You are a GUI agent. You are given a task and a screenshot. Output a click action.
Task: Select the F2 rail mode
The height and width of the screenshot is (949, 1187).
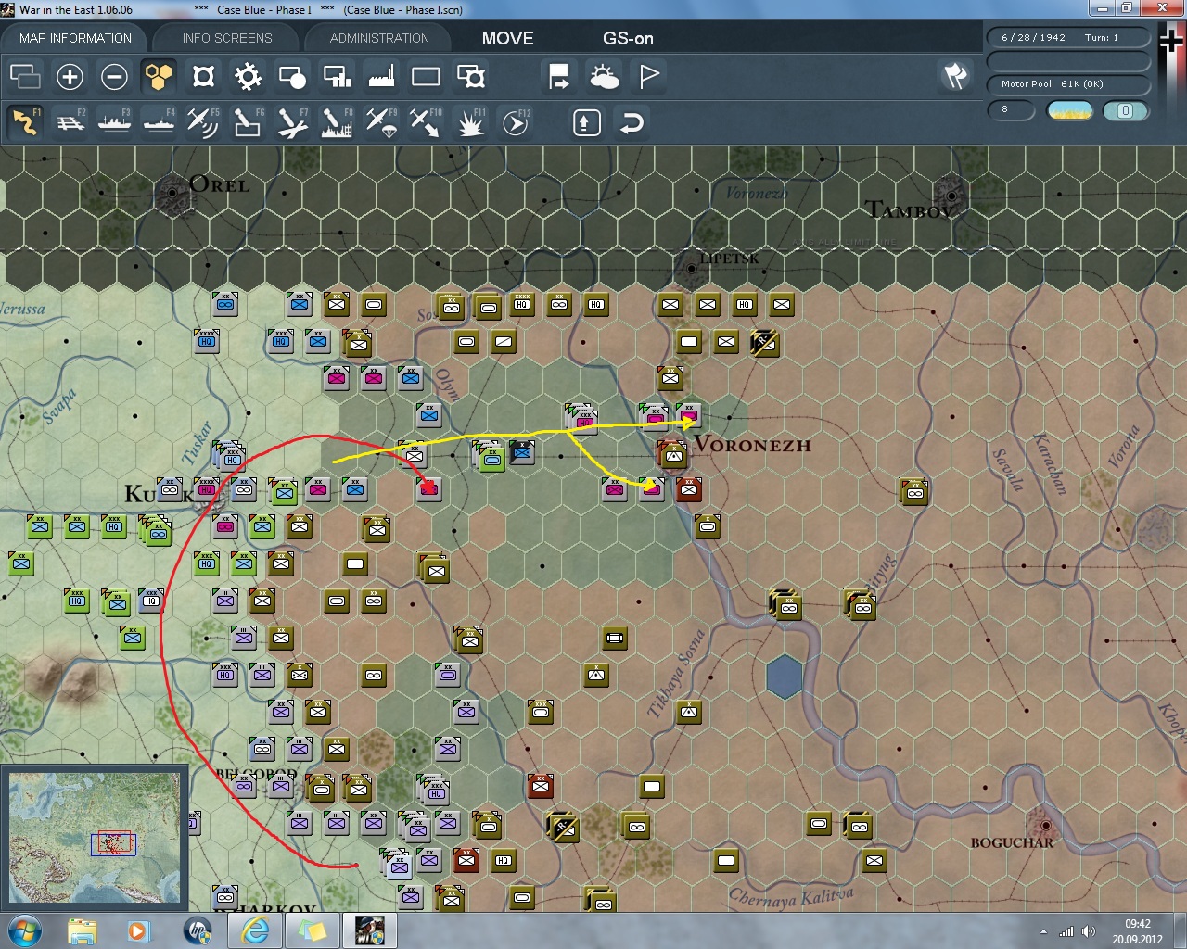point(70,122)
